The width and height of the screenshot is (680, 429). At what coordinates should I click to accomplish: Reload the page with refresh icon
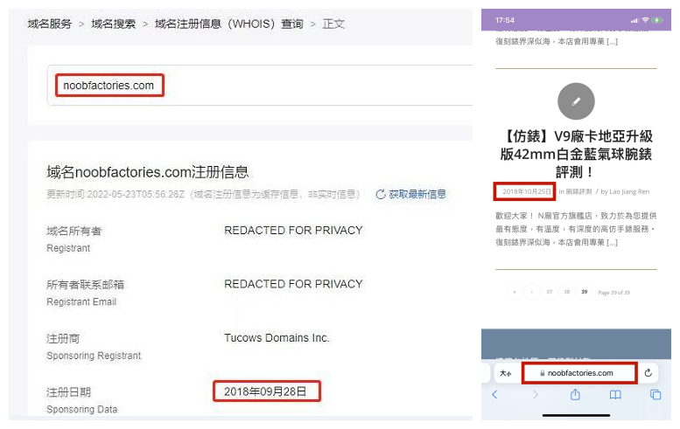[x=648, y=373]
